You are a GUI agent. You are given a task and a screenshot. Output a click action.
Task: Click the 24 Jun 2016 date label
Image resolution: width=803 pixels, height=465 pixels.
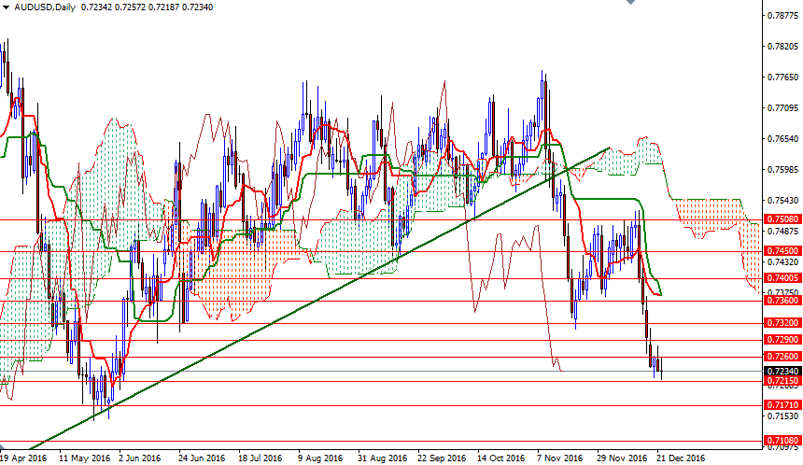[202, 458]
